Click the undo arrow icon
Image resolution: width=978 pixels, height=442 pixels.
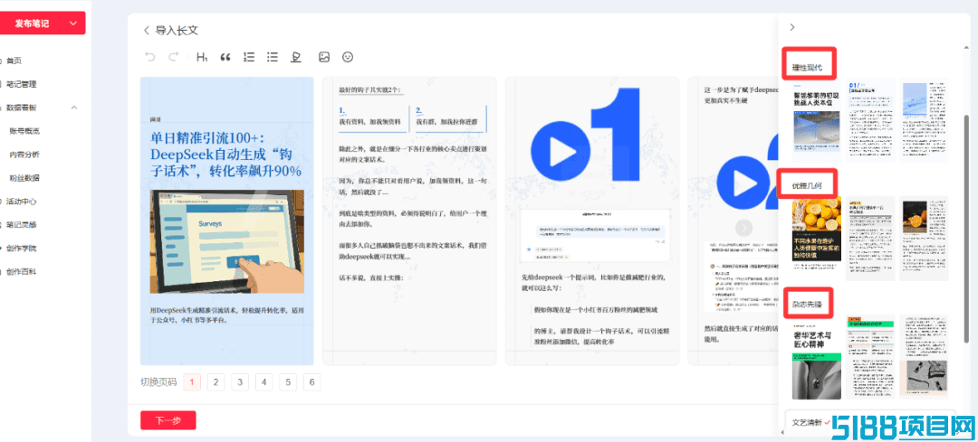(149, 57)
